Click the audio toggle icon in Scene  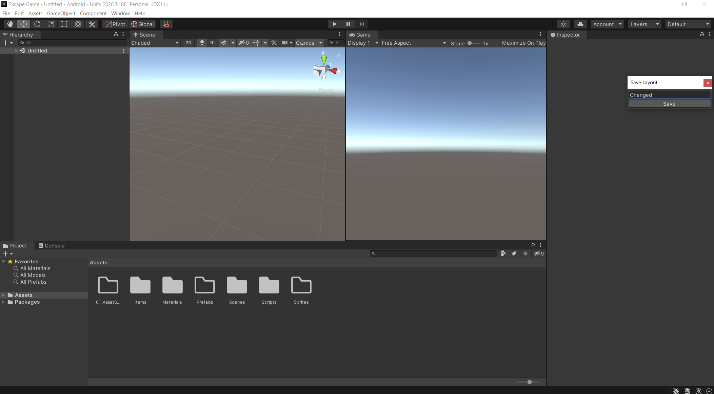click(x=213, y=43)
